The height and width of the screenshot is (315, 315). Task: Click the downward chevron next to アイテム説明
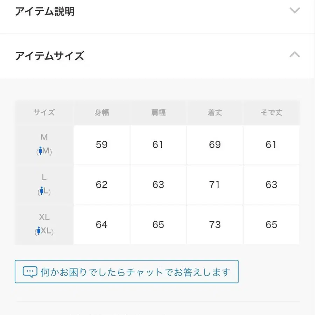click(x=295, y=10)
